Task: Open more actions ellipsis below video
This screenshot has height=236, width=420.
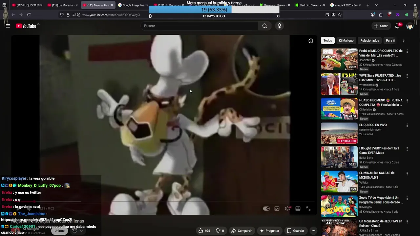Action: [x=313, y=231]
